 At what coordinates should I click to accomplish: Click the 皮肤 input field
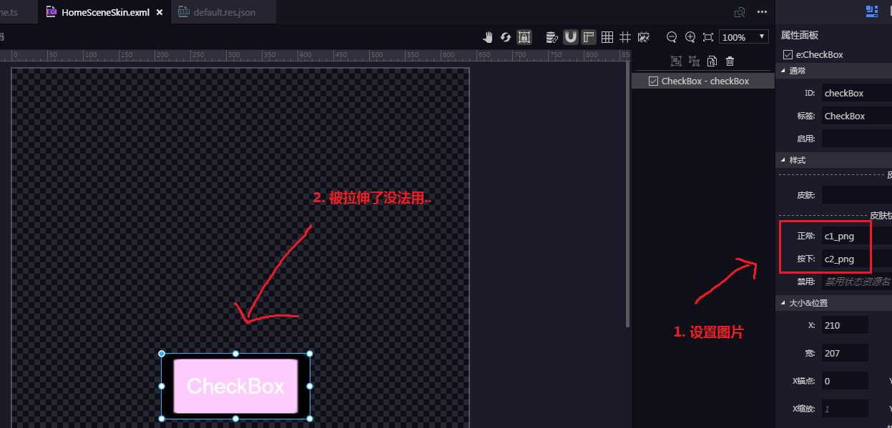(x=856, y=194)
